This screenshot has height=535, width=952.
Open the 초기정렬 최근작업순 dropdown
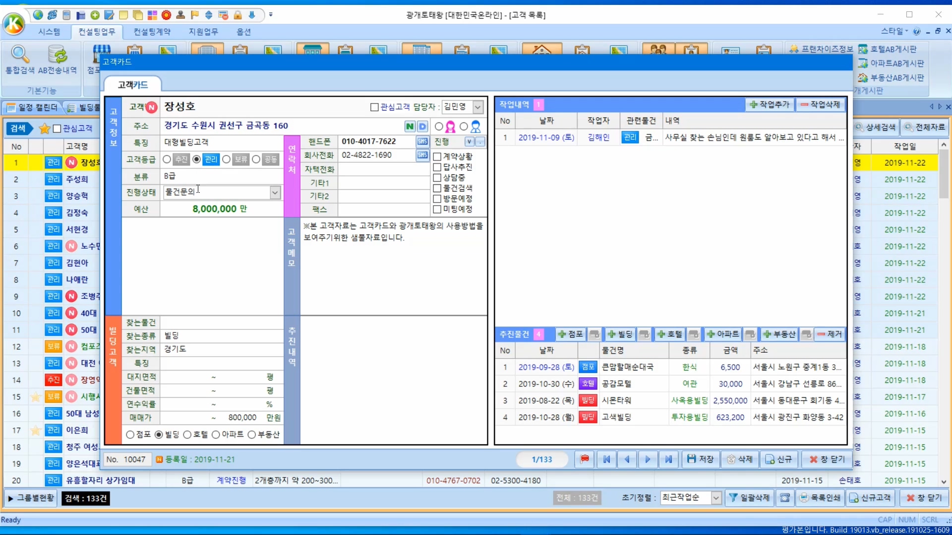point(715,498)
